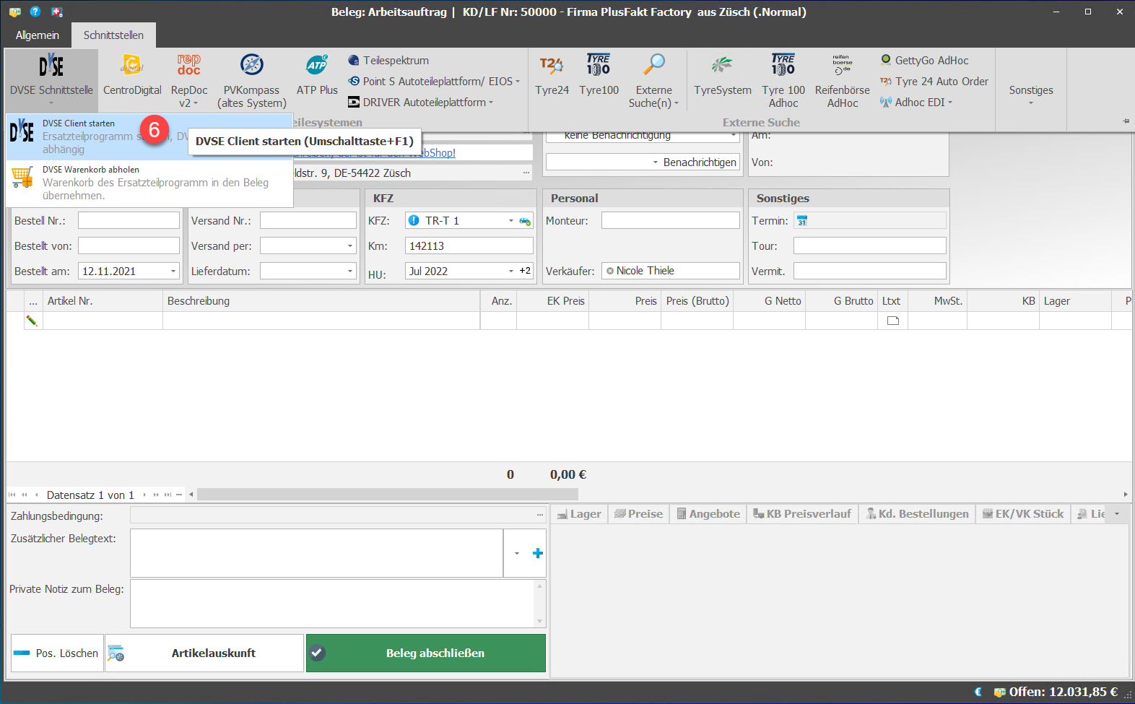Click the ribbon pin icon at bottom right
1135x704 pixels.
[x=1126, y=121]
